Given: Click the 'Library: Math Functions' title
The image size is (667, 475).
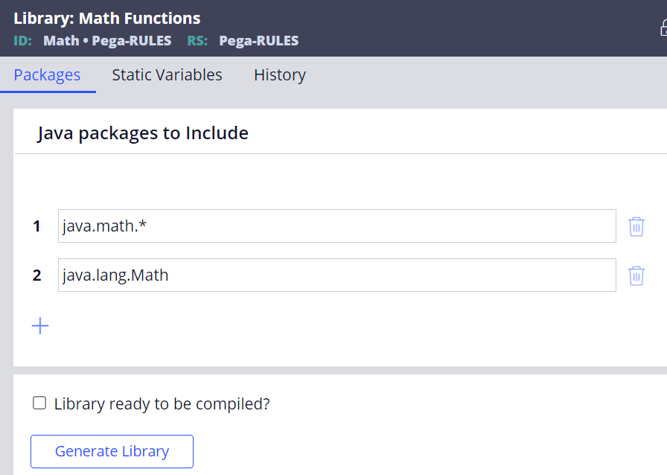Looking at the screenshot, I should pos(106,19).
